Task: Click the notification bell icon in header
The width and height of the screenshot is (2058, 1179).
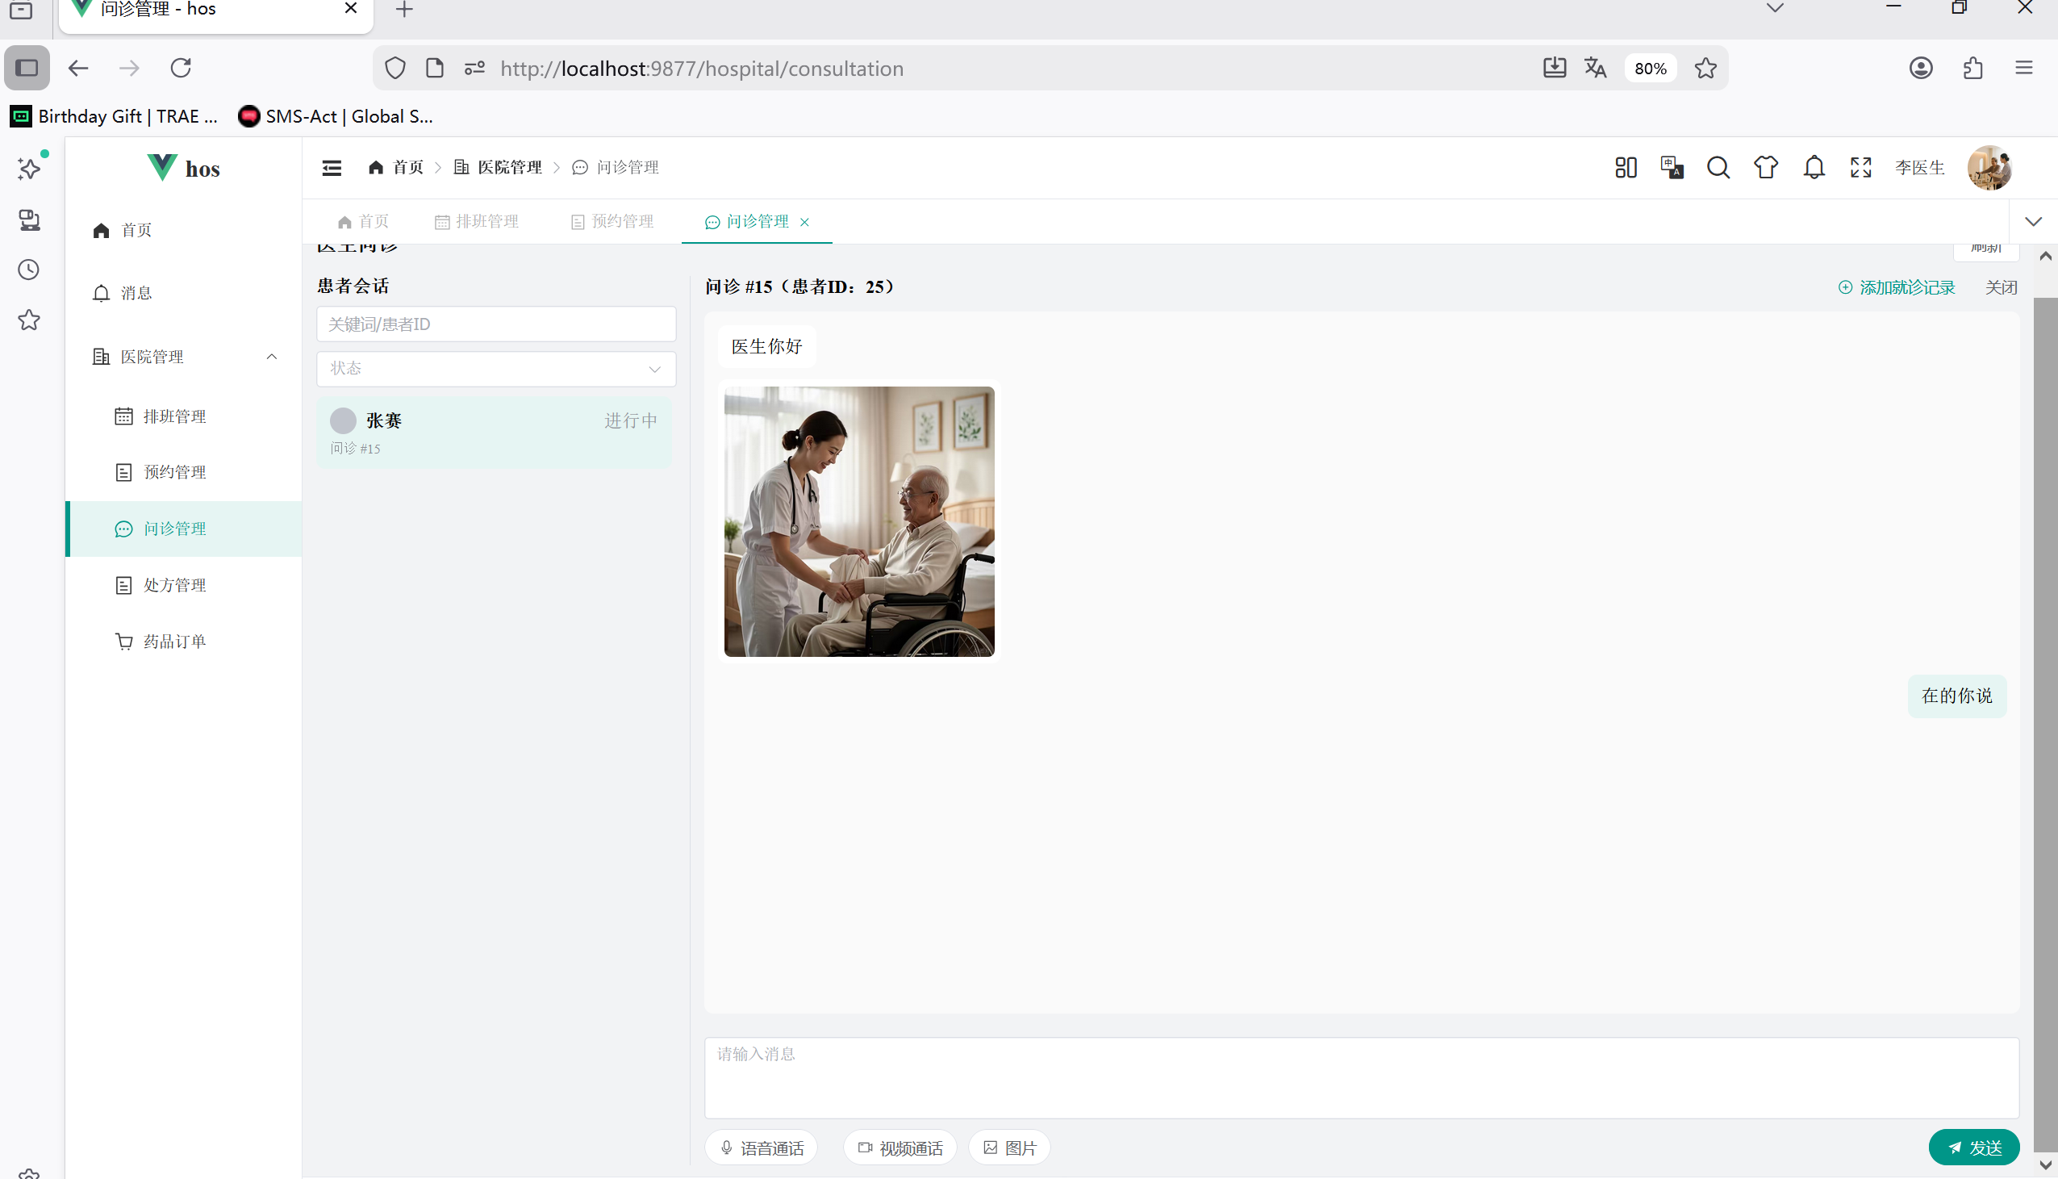Action: [x=1814, y=168]
